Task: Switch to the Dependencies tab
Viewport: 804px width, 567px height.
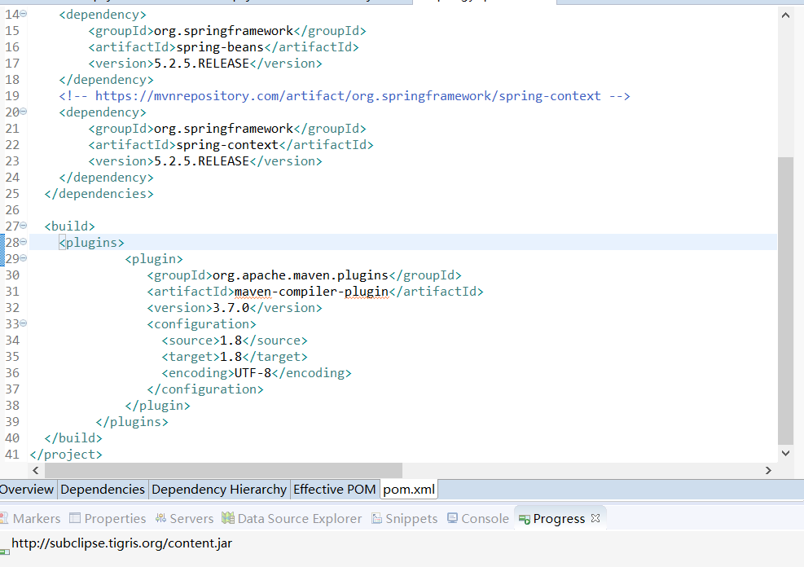Action: click(103, 489)
